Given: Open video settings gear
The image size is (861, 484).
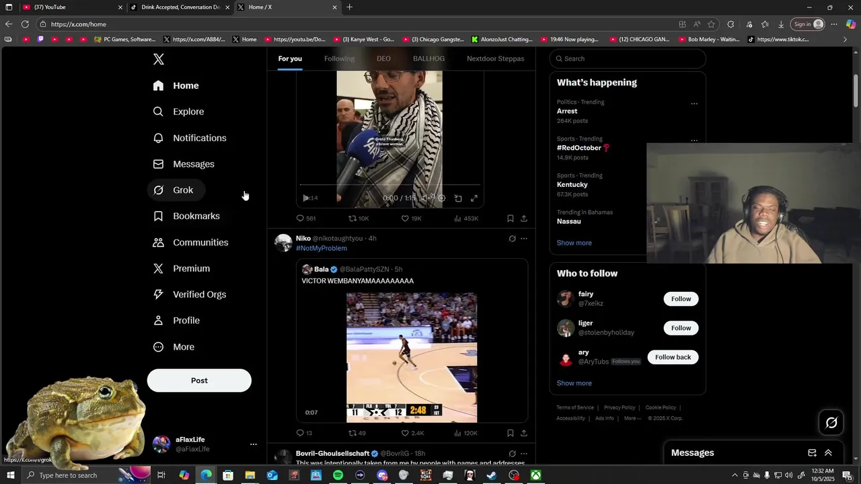Looking at the screenshot, I should (441, 198).
